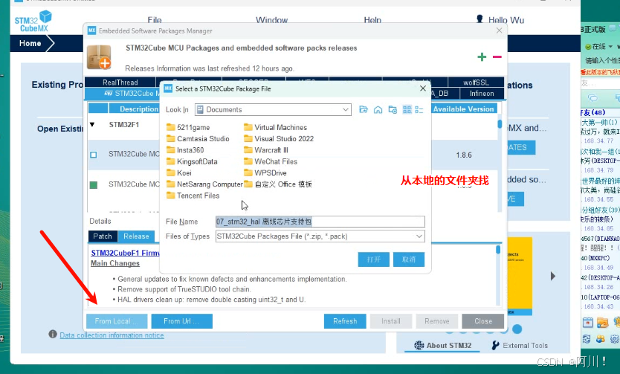This screenshot has width=620, height=374.
Task: Click the right arrow to next carousel slide
Action: coord(553,276)
